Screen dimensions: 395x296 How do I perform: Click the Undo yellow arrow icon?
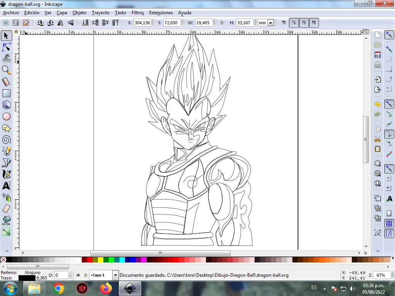tap(377, 104)
